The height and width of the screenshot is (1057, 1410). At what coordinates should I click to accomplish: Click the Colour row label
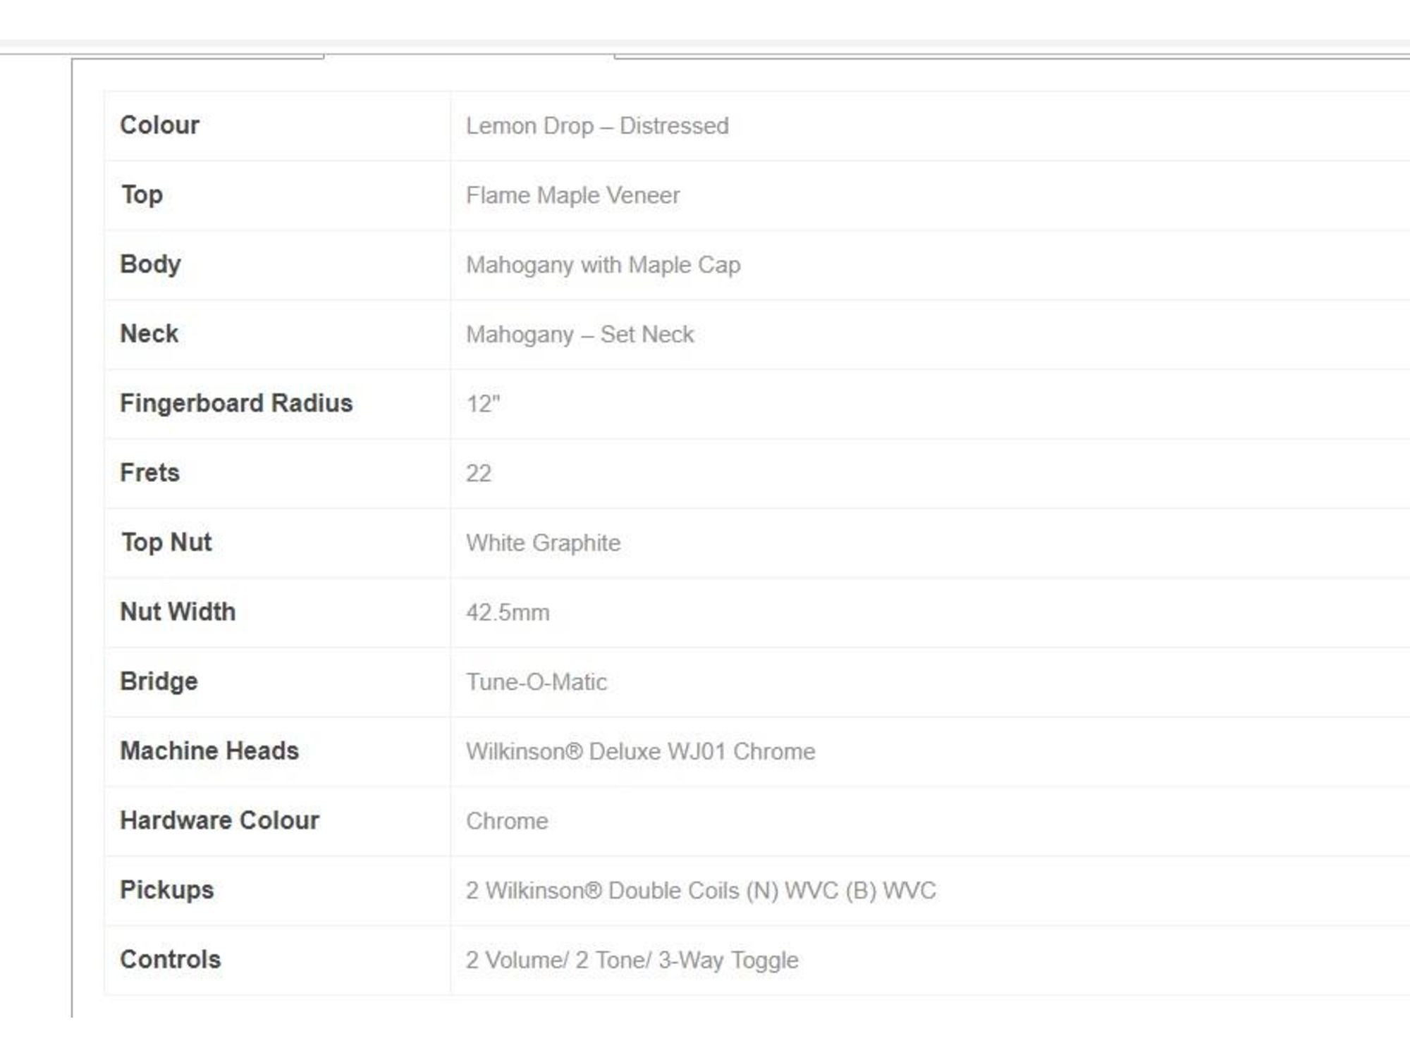pyautogui.click(x=159, y=125)
